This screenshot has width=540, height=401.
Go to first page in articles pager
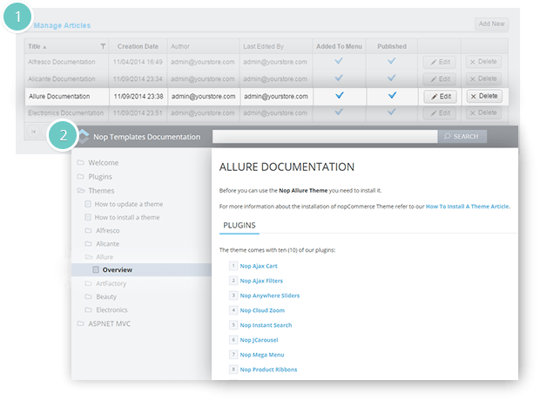pyautogui.click(x=33, y=132)
